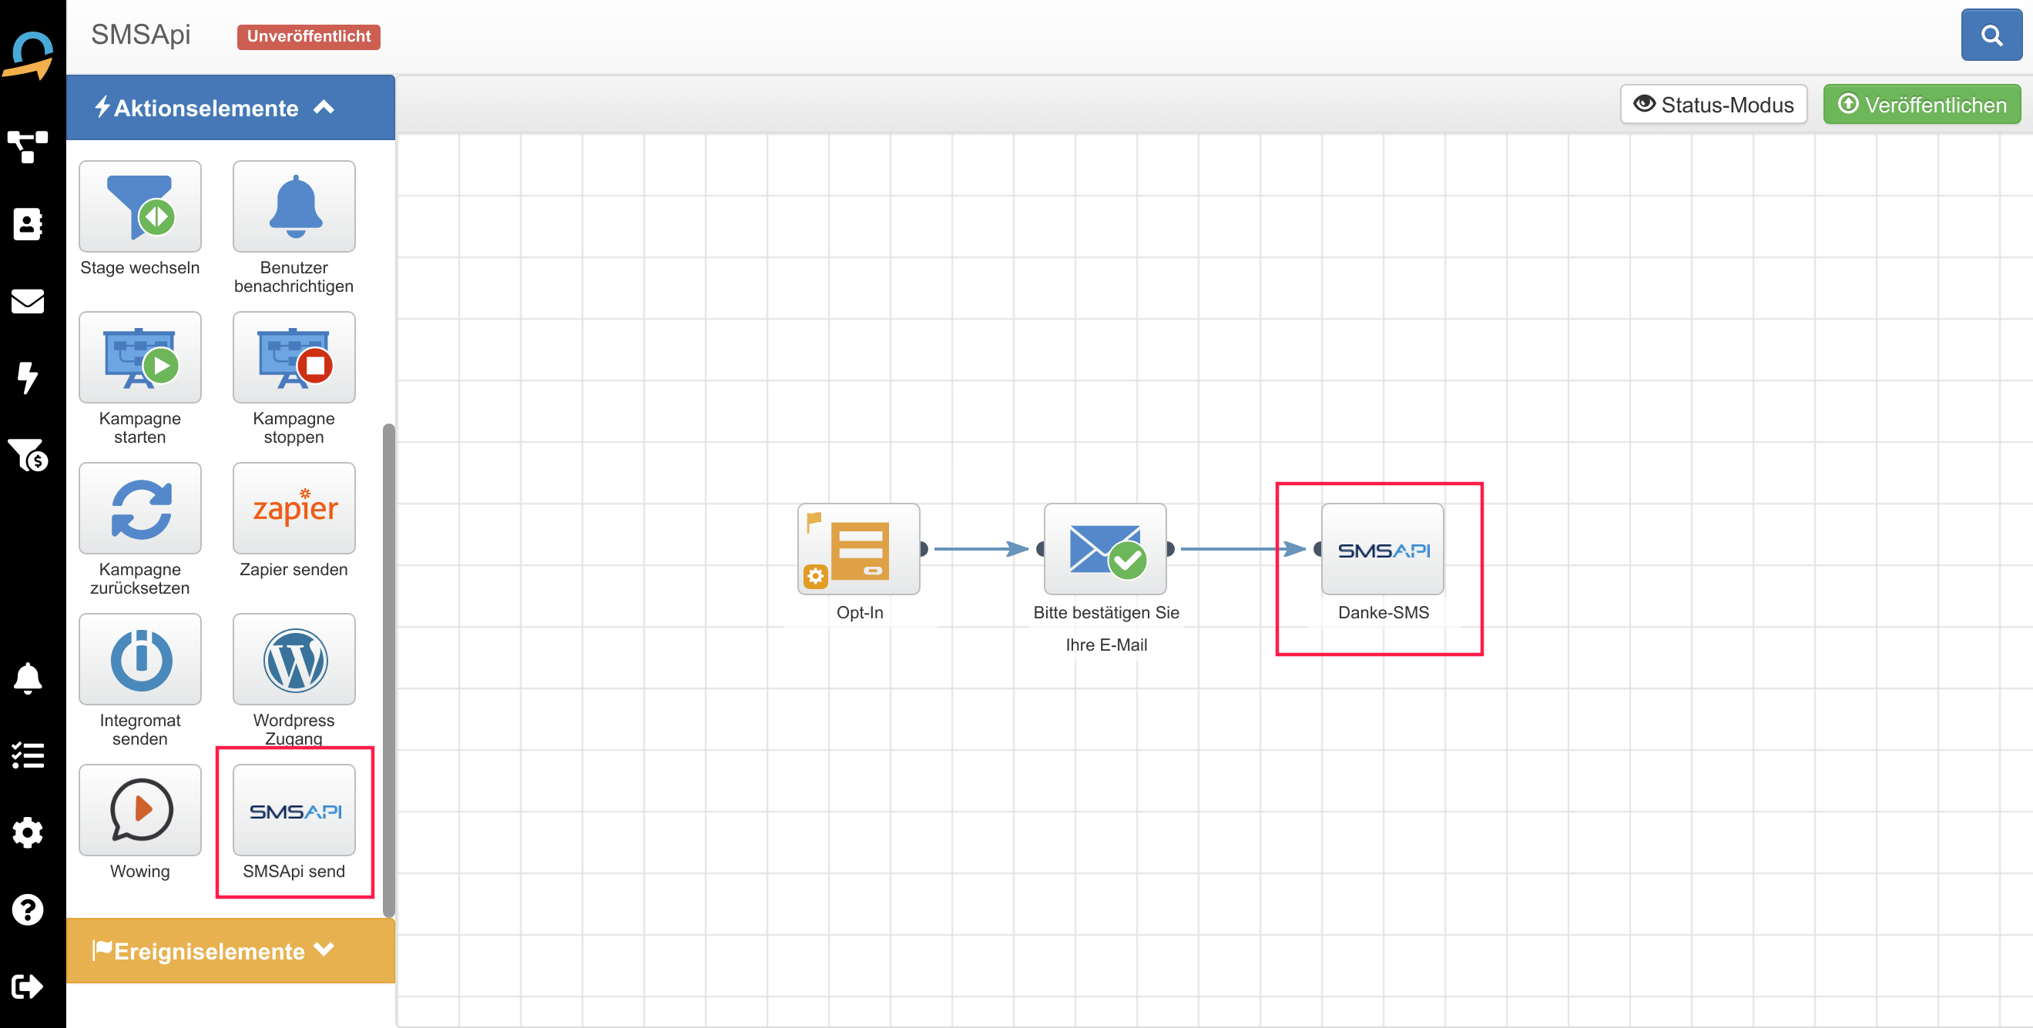2033x1028 pixels.
Task: Click the action panel vertical scrollbar
Action: (x=388, y=671)
